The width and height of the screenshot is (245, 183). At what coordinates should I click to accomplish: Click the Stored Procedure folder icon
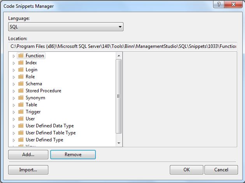pyautogui.click(x=21, y=91)
